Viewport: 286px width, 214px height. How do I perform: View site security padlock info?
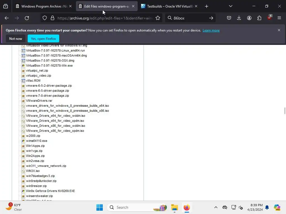53,18
